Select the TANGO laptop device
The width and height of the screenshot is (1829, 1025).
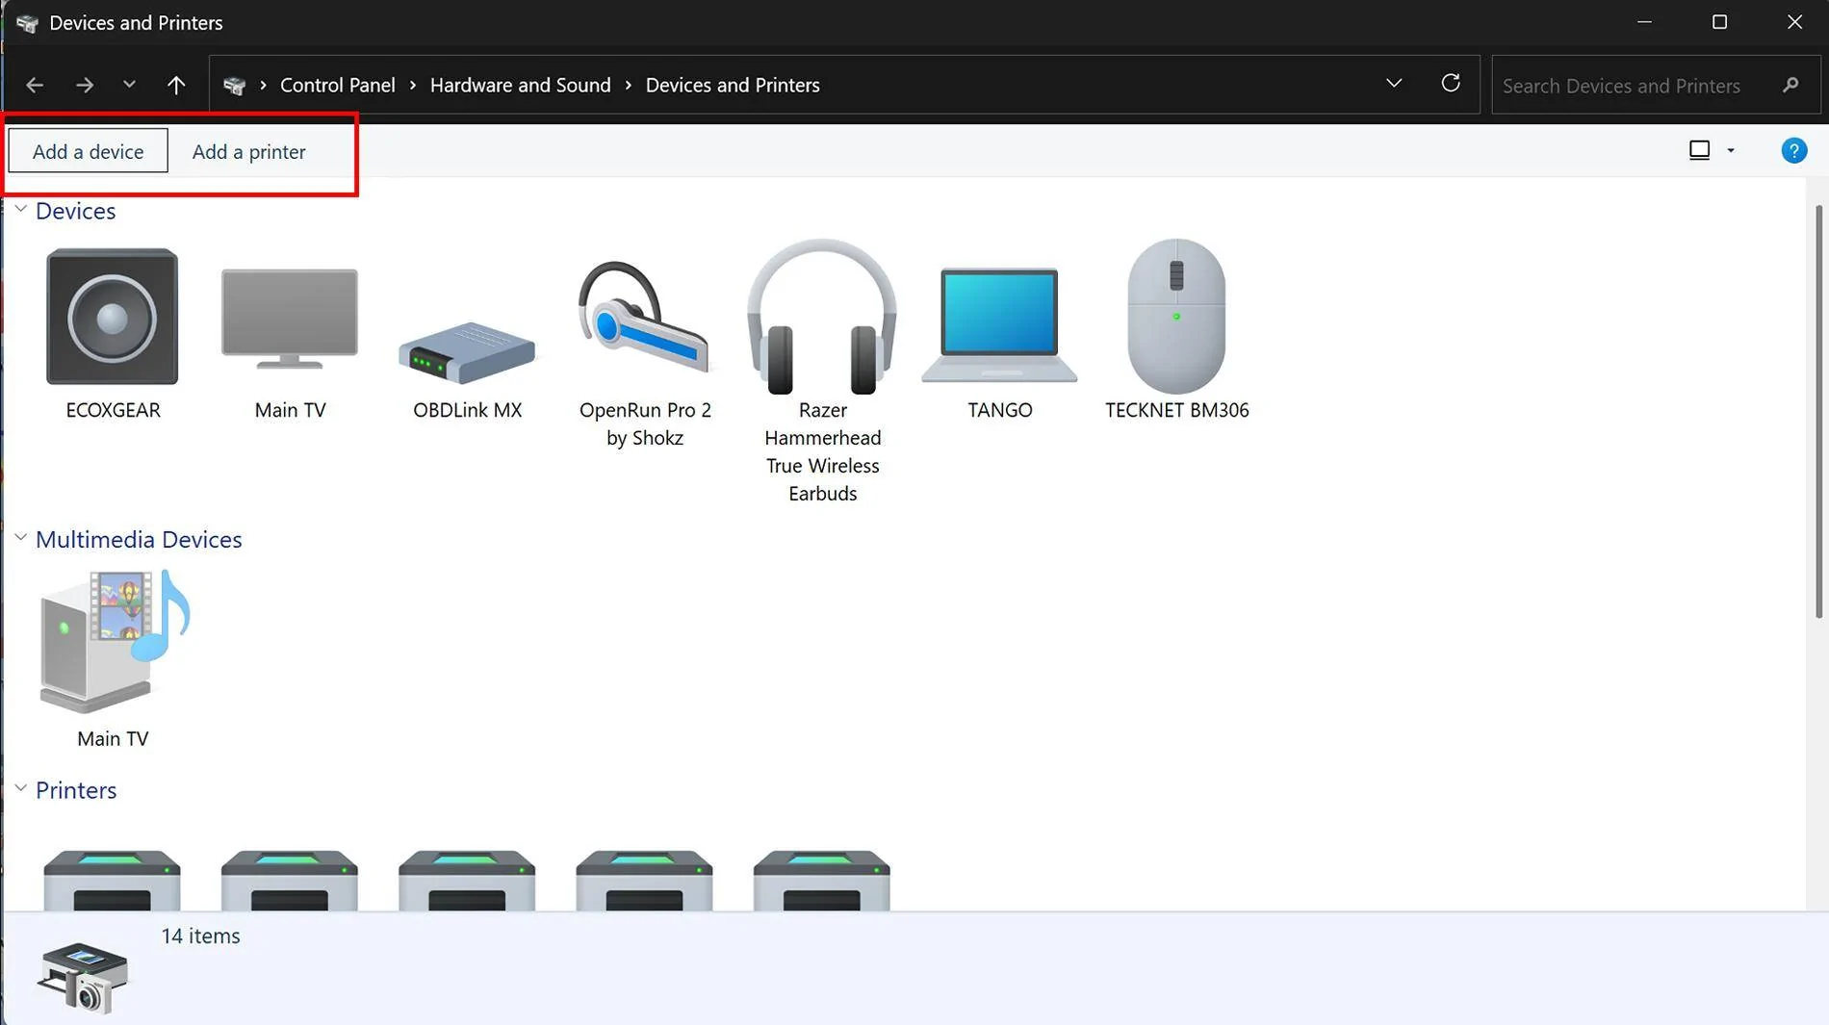coord(999,325)
